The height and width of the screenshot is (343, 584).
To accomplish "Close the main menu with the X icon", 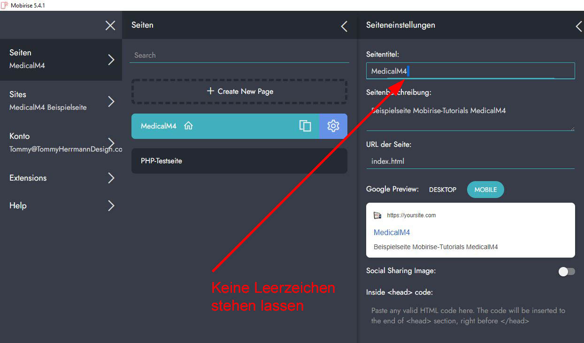I will [x=110, y=25].
